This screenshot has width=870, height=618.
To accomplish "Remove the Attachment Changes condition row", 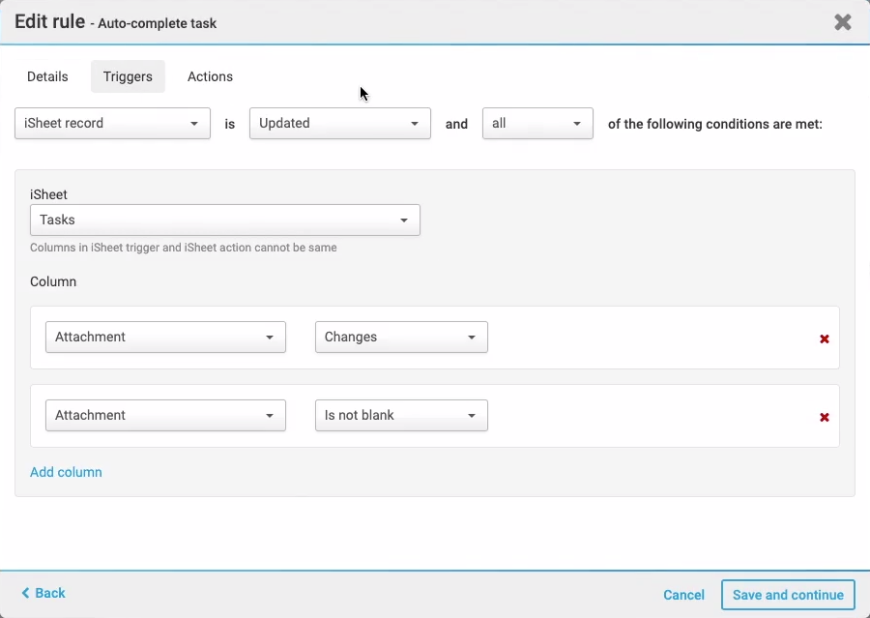I will tap(825, 338).
